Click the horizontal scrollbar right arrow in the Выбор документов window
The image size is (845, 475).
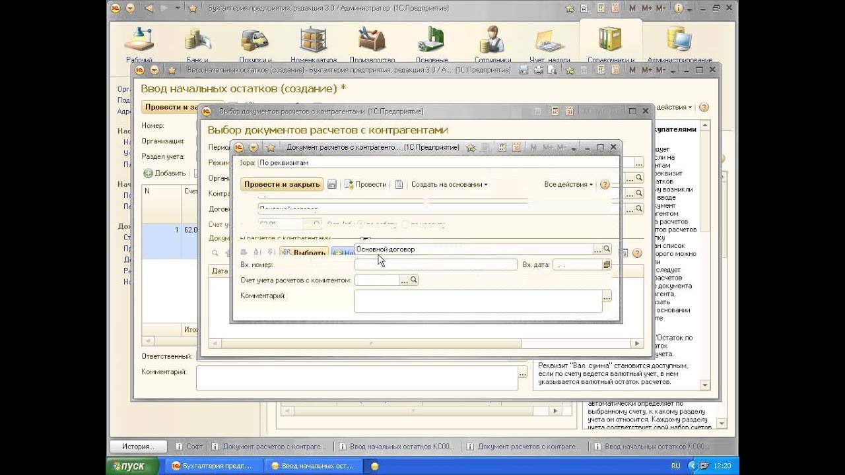coord(637,344)
